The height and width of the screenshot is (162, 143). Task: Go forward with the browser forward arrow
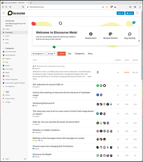6,7
